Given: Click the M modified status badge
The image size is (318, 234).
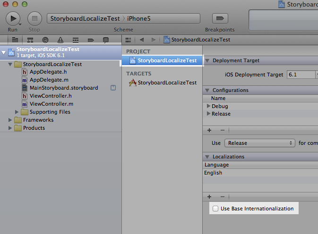Looking at the screenshot, I should click(x=113, y=88).
